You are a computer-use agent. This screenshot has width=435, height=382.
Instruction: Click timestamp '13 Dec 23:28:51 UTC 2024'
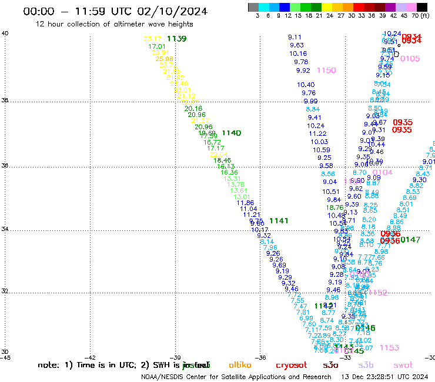tap(384, 377)
